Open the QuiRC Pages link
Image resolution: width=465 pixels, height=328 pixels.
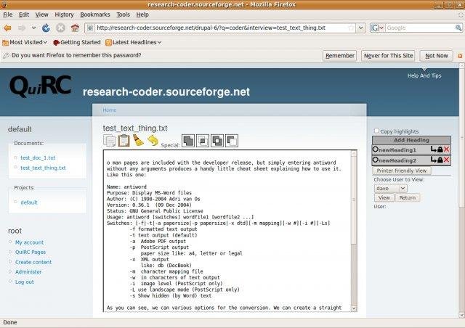[x=31, y=252]
